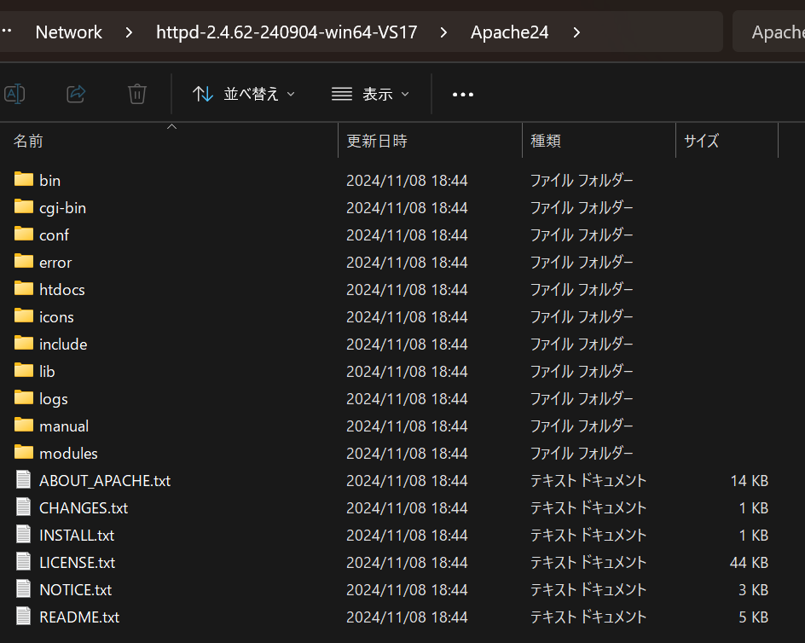805x643 pixels.
Task: Open the conf folder
Action: click(54, 235)
